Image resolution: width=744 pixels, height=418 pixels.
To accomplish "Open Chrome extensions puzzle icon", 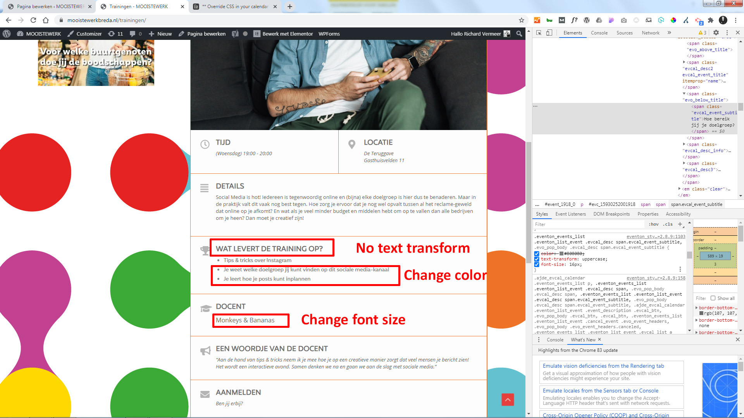I will point(711,20).
